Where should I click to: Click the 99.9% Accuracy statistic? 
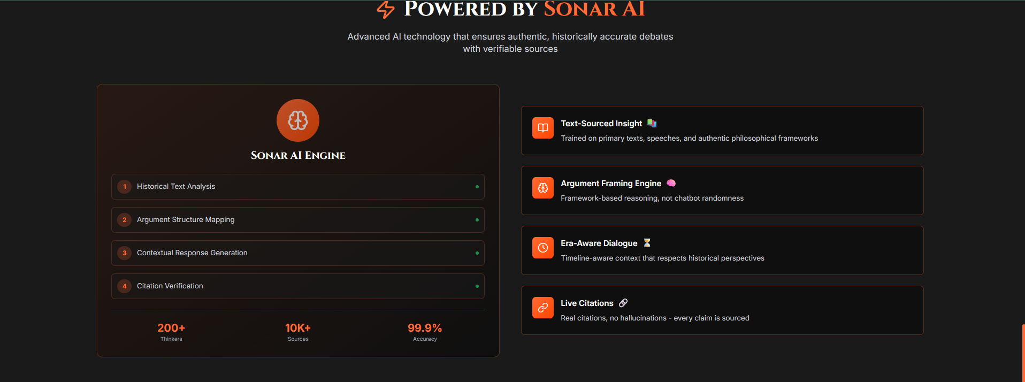(425, 332)
